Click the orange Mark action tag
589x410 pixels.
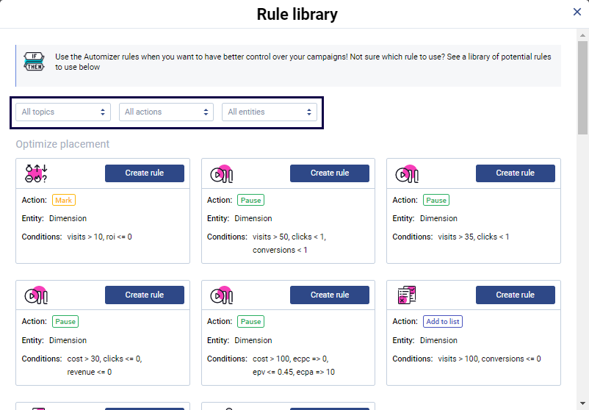click(x=64, y=200)
